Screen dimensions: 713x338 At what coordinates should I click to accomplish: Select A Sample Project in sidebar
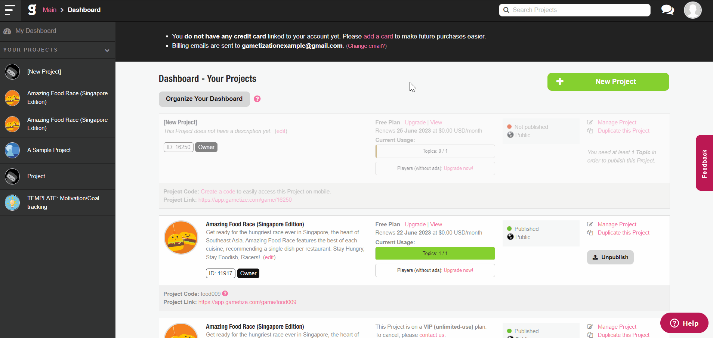click(58, 150)
